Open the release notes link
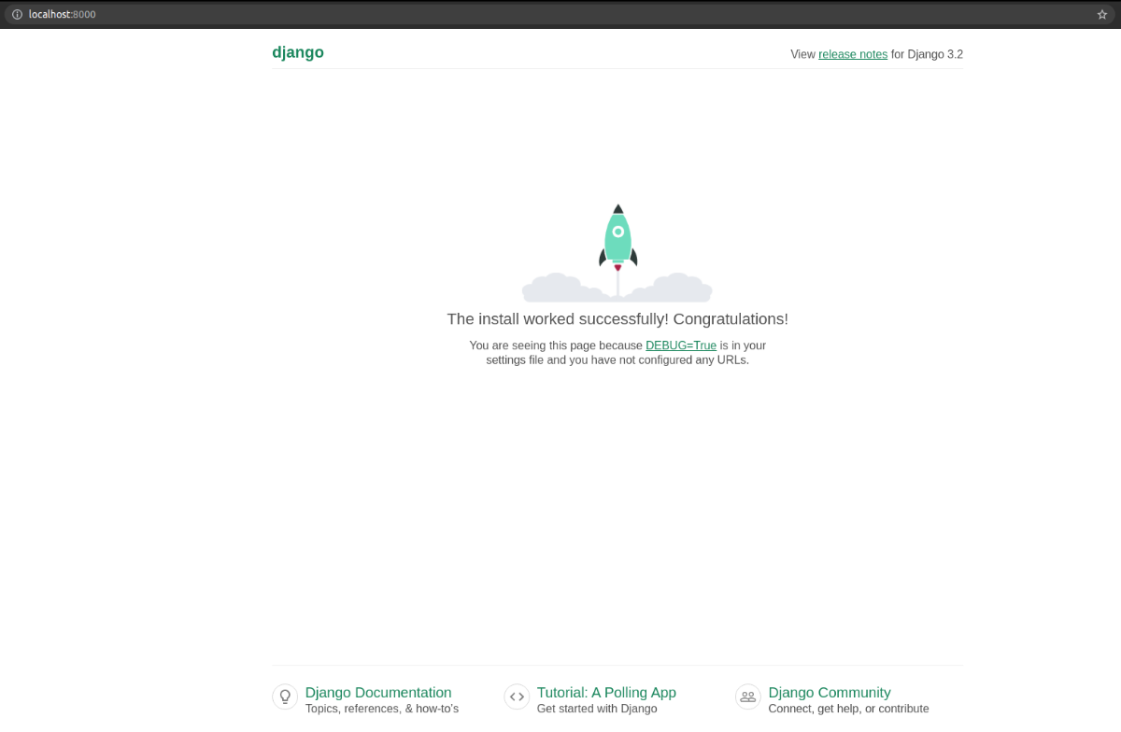The width and height of the screenshot is (1121, 732). (x=853, y=54)
